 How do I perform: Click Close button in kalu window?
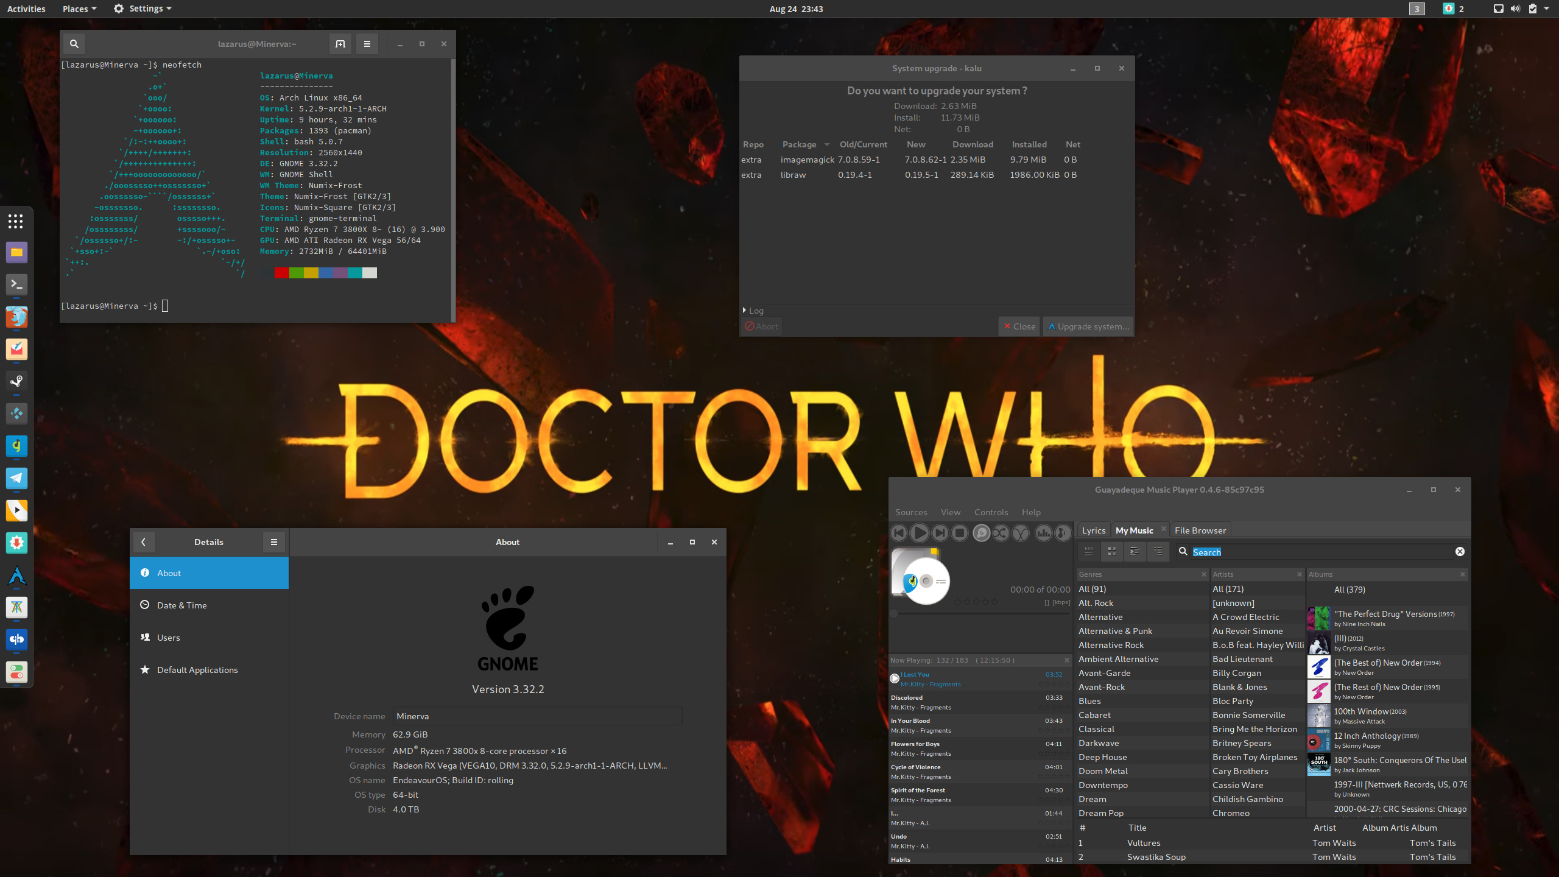click(x=1019, y=326)
